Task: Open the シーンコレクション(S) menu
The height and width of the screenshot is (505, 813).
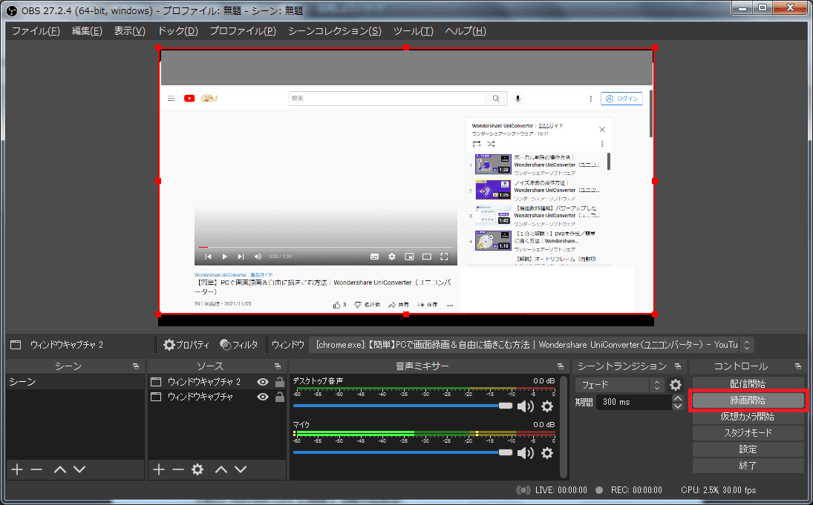Action: point(334,31)
